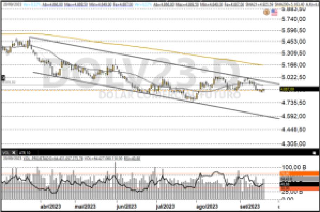The width and height of the screenshot is (320, 212).
Task: Switch to the VOL tab in the lower panel
Action: tap(4, 154)
